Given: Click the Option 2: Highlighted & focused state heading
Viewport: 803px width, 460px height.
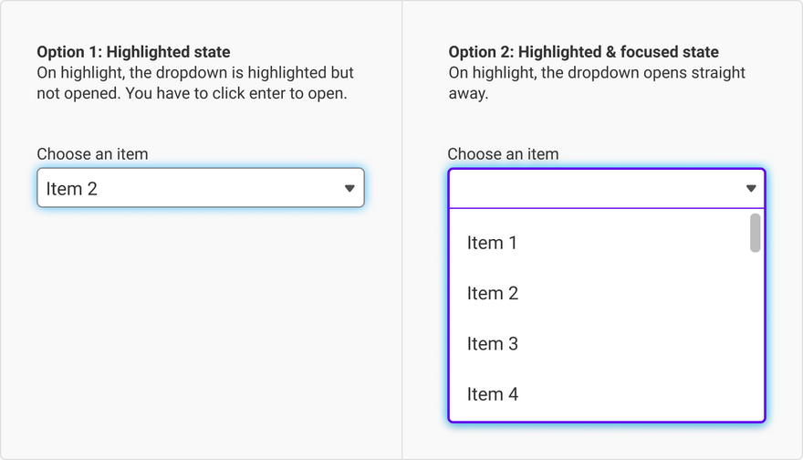Looking at the screenshot, I should tap(583, 52).
